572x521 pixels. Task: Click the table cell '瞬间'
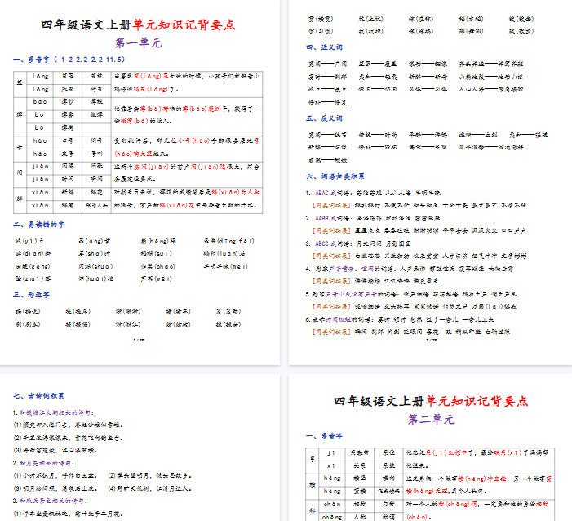point(96,179)
